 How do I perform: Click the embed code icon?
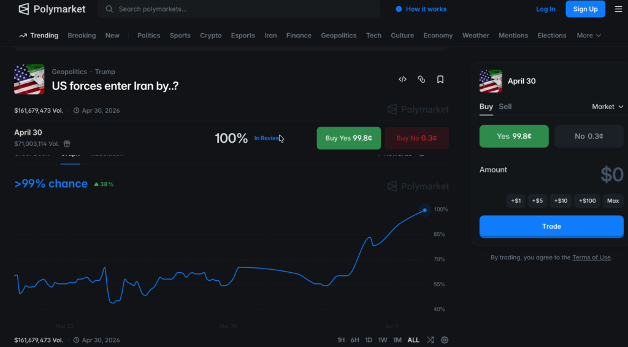(402, 79)
